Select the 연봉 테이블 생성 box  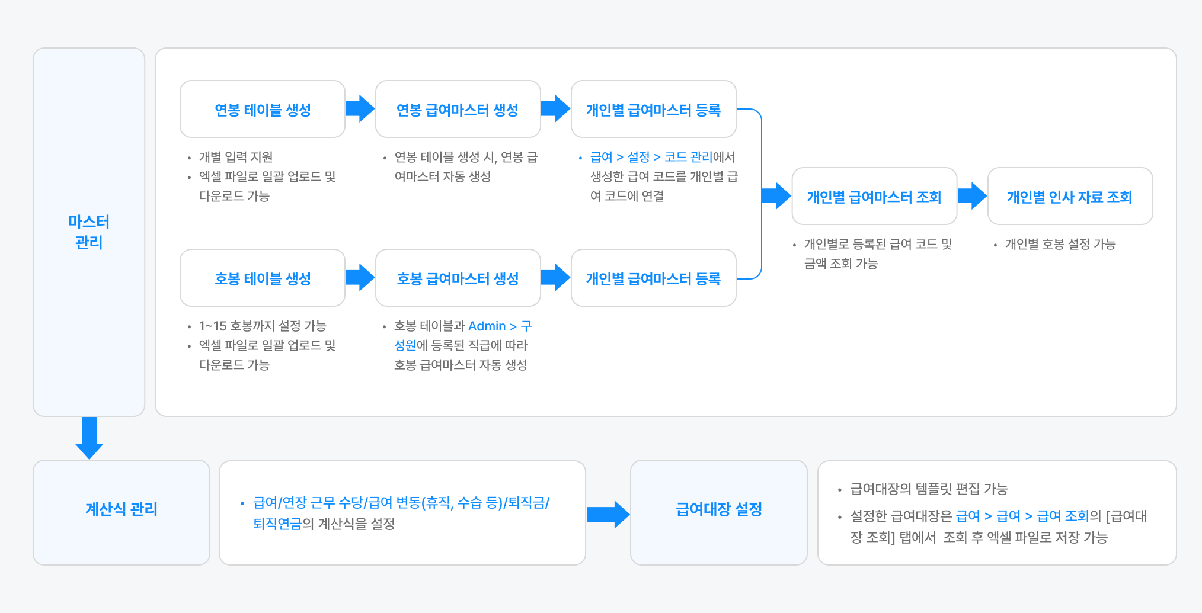pos(263,110)
